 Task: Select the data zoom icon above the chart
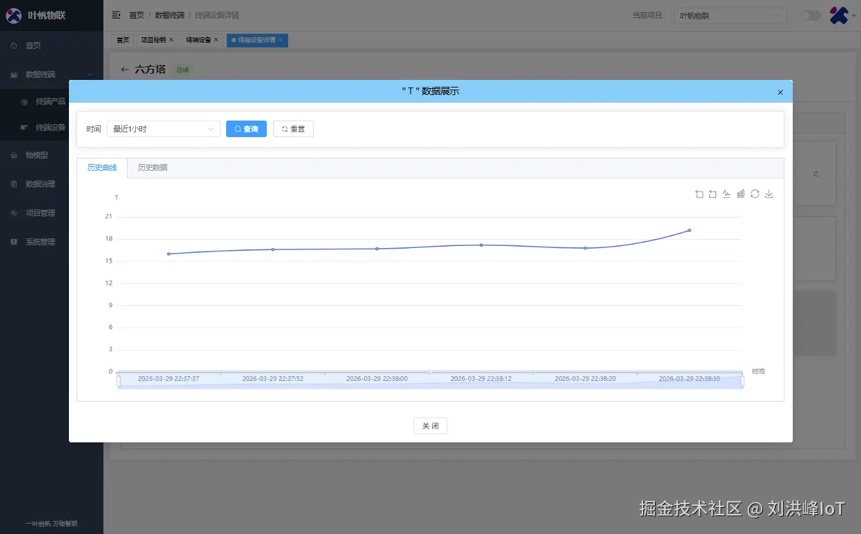(699, 194)
